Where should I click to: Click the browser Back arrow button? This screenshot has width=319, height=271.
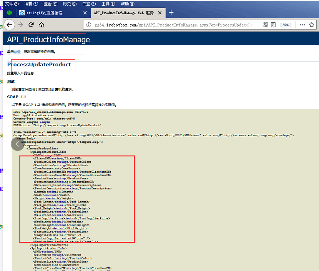(9, 25)
